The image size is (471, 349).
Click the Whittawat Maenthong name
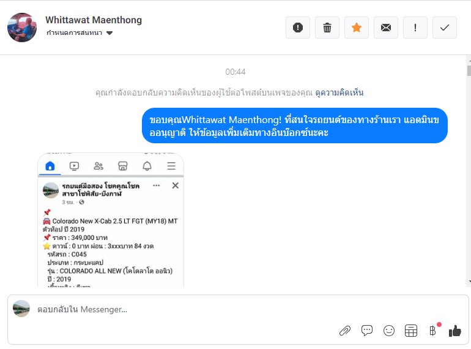pos(94,20)
